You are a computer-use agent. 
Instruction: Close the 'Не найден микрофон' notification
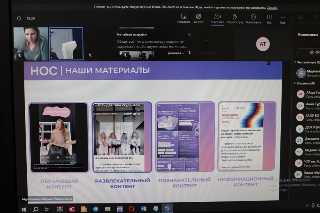click(x=189, y=34)
